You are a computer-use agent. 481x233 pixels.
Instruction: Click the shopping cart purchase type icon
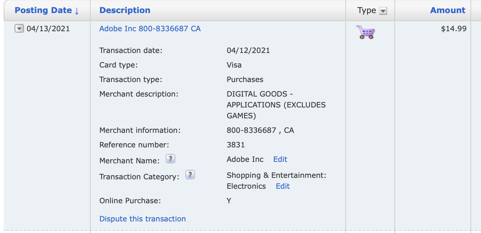tap(366, 32)
